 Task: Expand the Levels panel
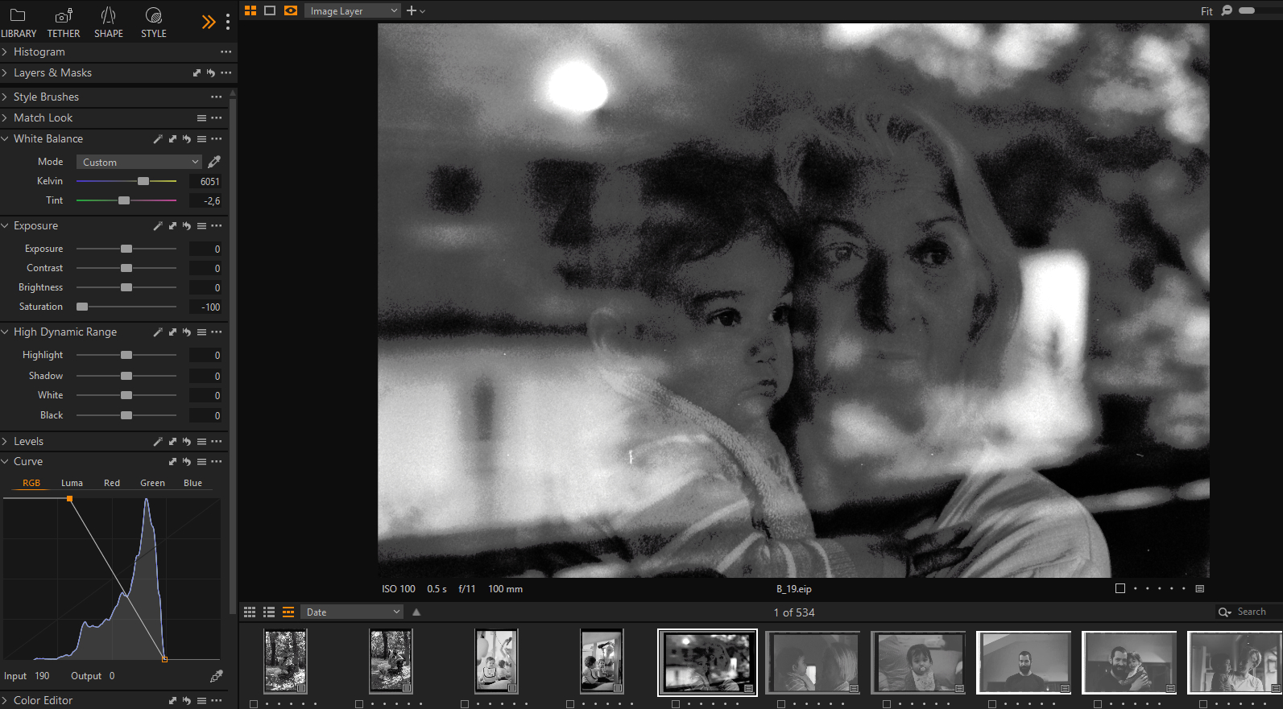[x=5, y=441]
